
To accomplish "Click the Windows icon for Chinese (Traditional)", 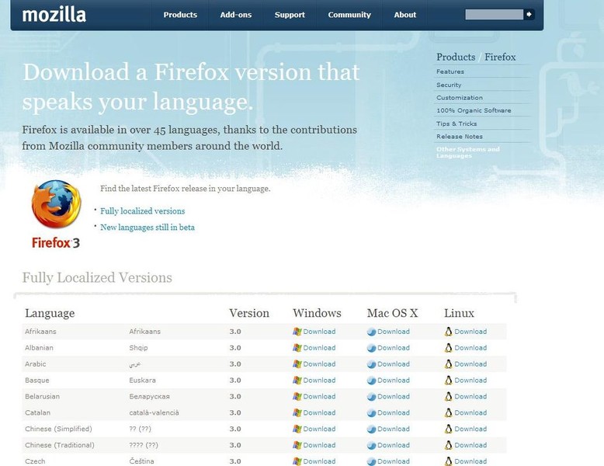I will pyautogui.click(x=297, y=445).
